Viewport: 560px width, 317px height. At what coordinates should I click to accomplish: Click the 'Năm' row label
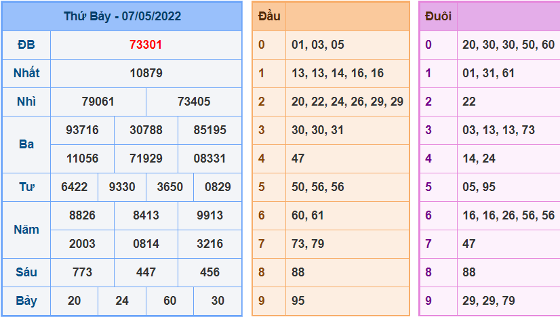[x=26, y=230]
